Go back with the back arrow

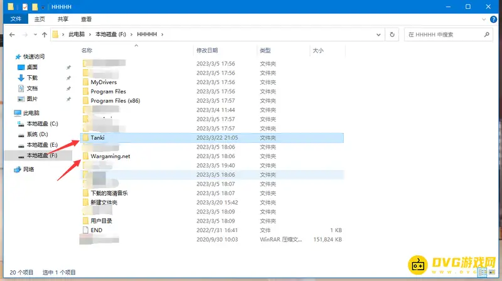click(x=12, y=34)
